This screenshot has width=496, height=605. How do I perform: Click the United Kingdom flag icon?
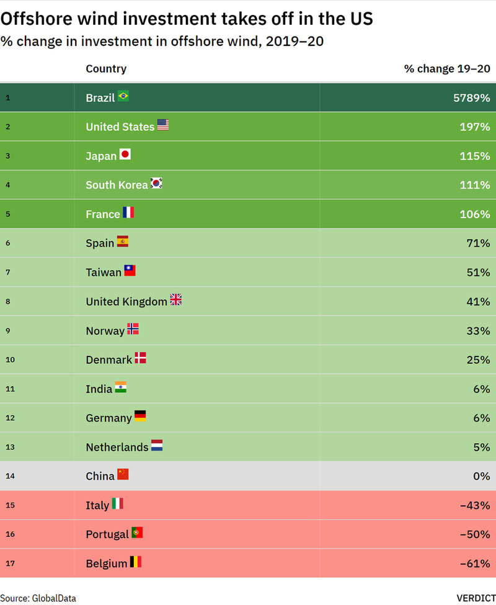(x=175, y=300)
